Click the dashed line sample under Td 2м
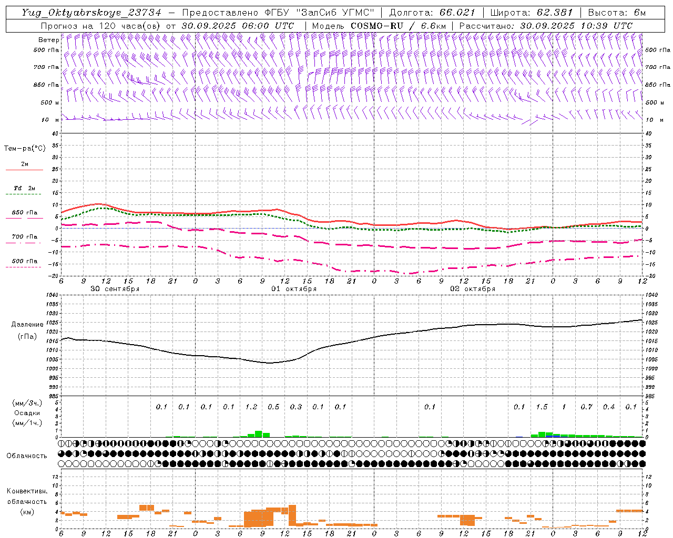 tap(23, 194)
